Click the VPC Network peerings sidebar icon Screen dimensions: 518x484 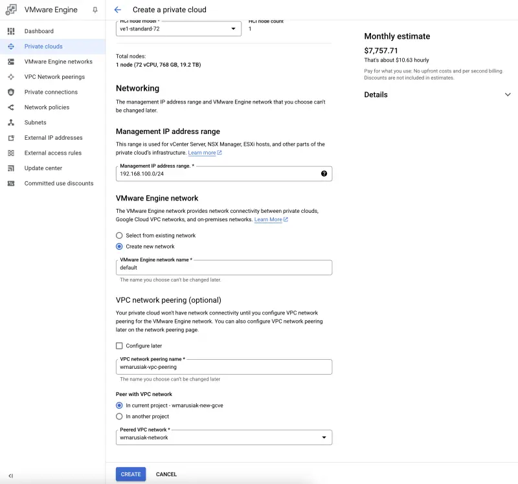(x=11, y=77)
